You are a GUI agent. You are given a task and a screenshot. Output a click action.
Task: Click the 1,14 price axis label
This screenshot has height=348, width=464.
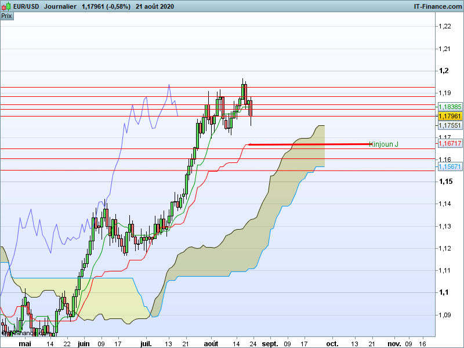(445, 204)
